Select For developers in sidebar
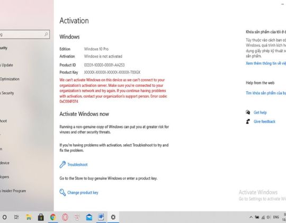The image size is (286, 223). (4, 176)
